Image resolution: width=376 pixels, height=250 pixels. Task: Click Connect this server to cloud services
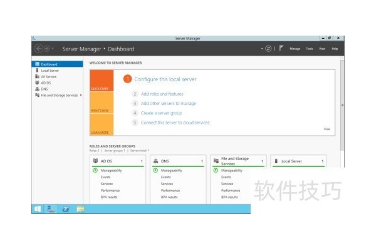tap(175, 122)
